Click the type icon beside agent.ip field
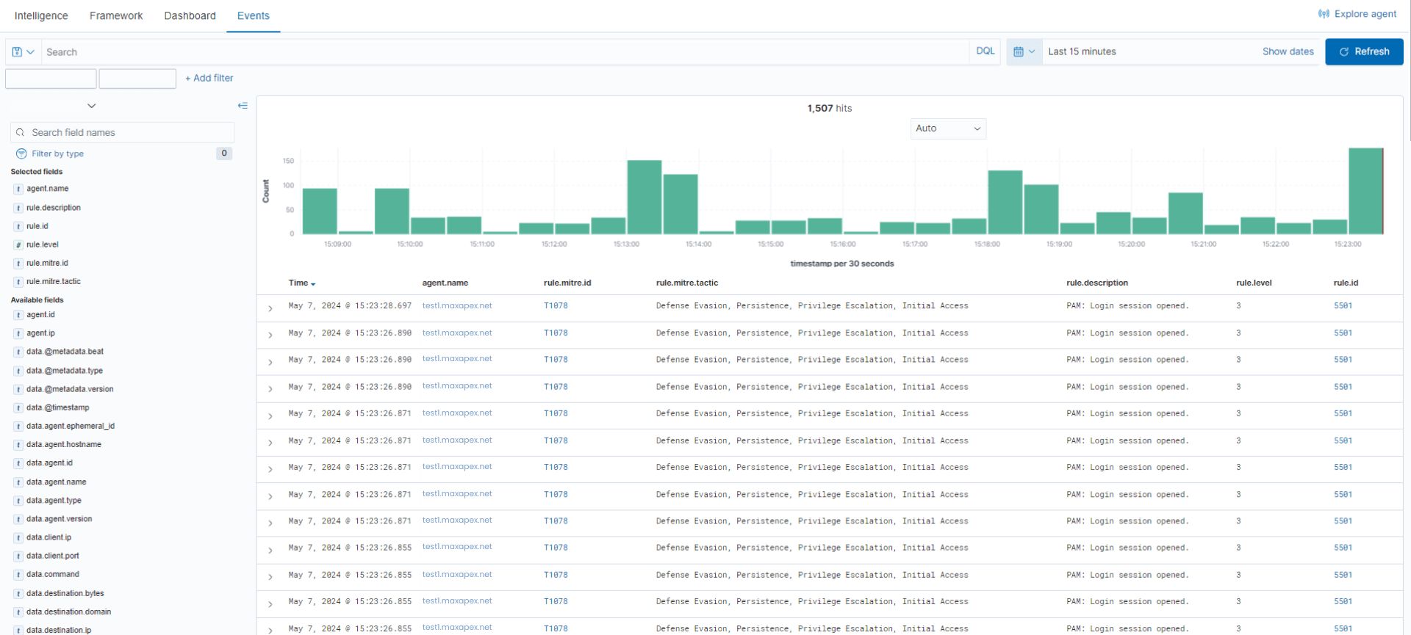Screen dimensions: 1411x635 coord(18,333)
